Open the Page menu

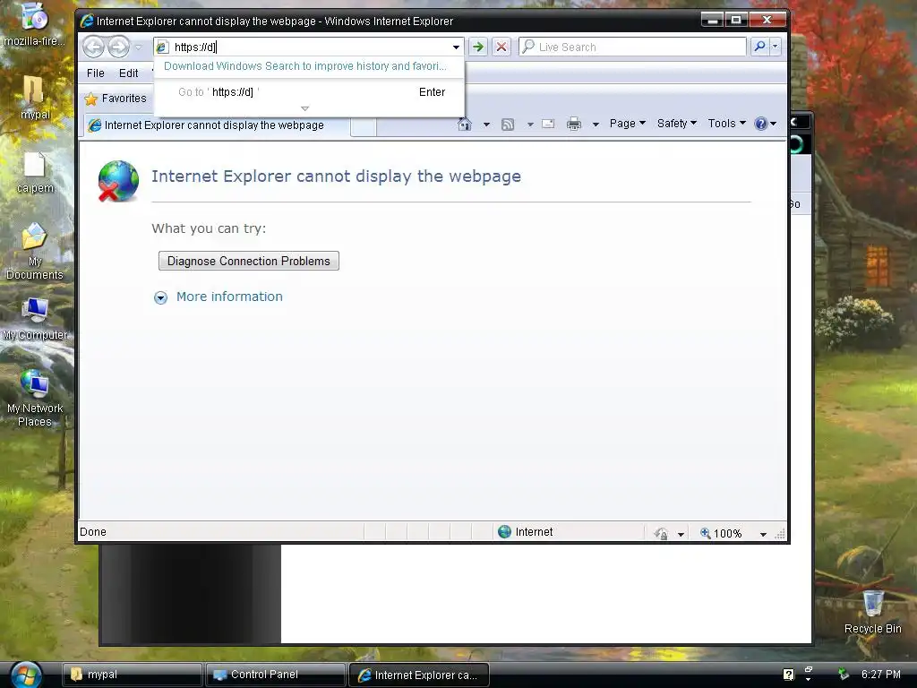click(627, 124)
